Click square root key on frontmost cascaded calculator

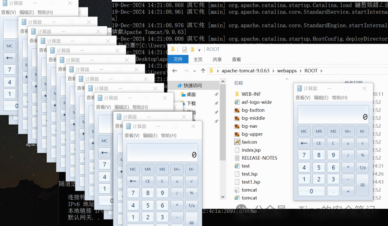coord(191,181)
